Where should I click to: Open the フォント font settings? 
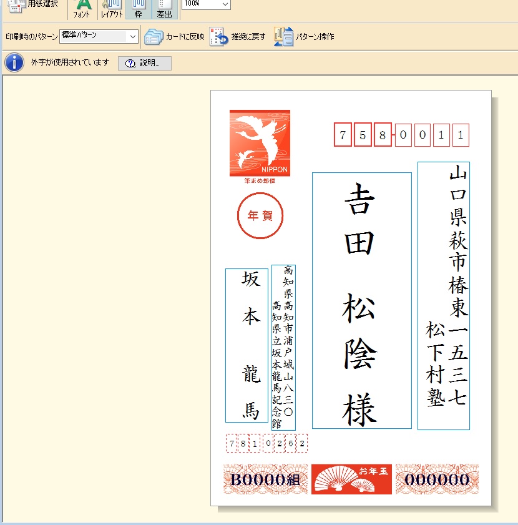pos(82,8)
